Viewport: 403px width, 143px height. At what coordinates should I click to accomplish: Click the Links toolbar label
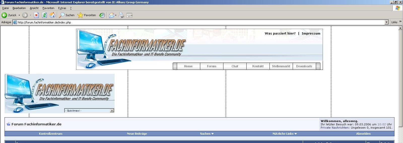(x=394, y=22)
